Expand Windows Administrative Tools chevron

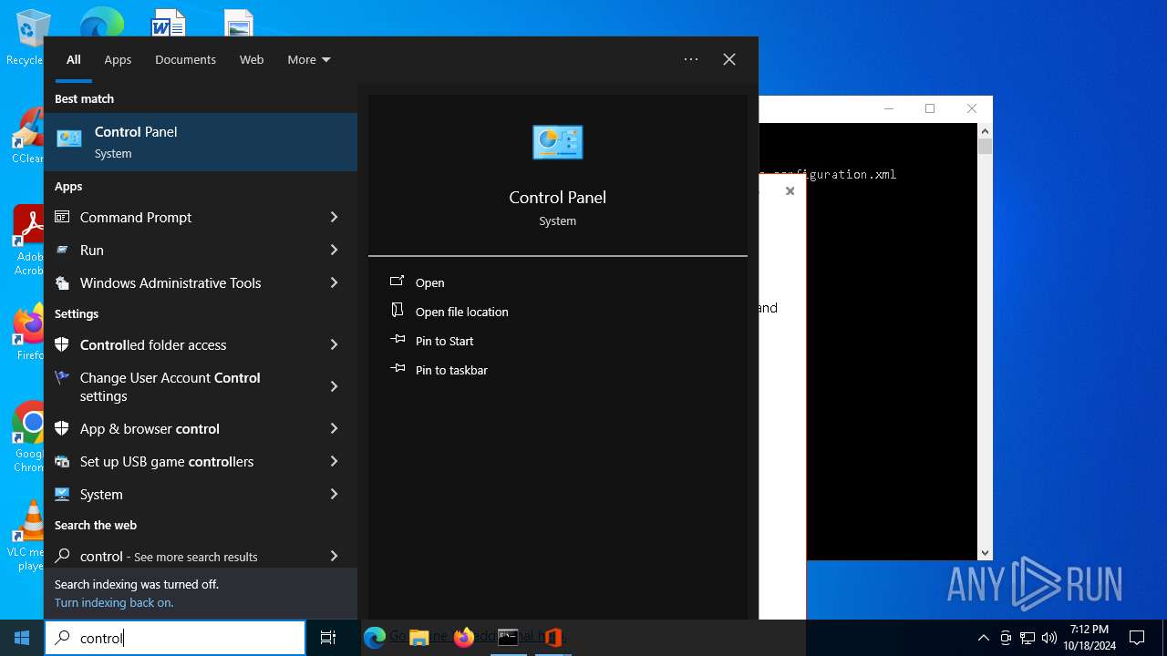[334, 282]
